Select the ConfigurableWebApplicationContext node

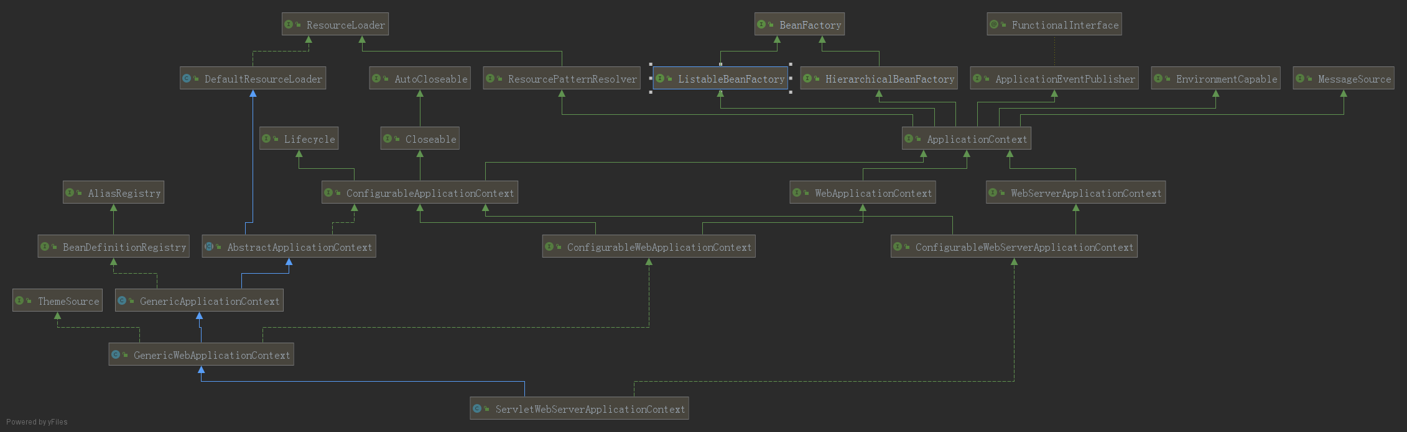coord(649,246)
